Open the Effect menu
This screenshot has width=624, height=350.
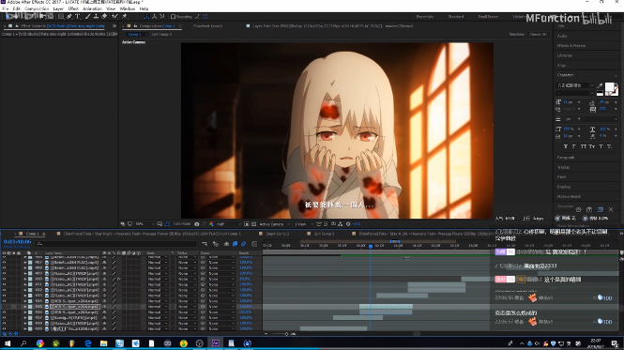click(x=73, y=8)
